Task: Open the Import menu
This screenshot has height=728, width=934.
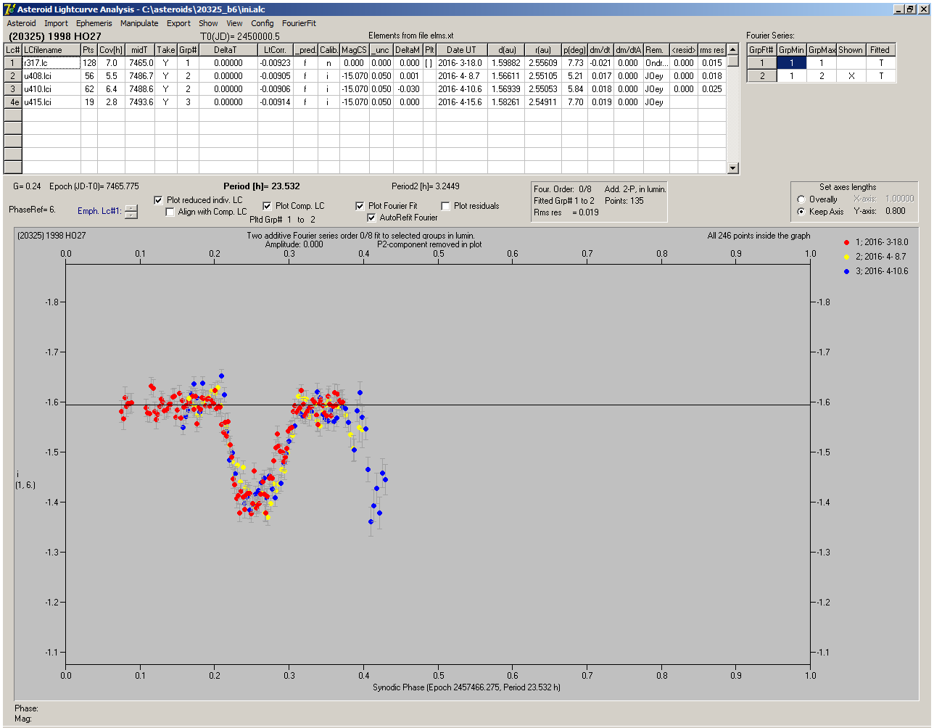Action: coord(56,23)
